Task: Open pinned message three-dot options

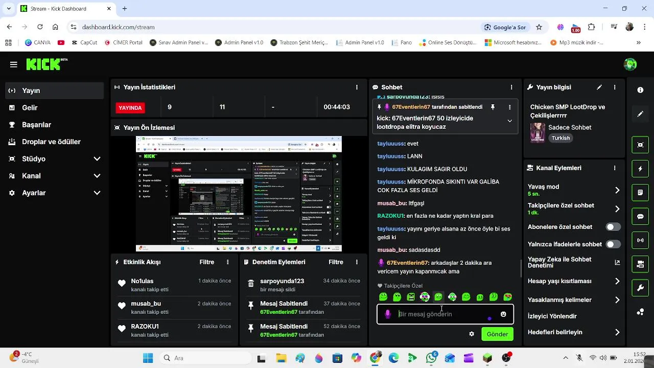Action: (509, 107)
